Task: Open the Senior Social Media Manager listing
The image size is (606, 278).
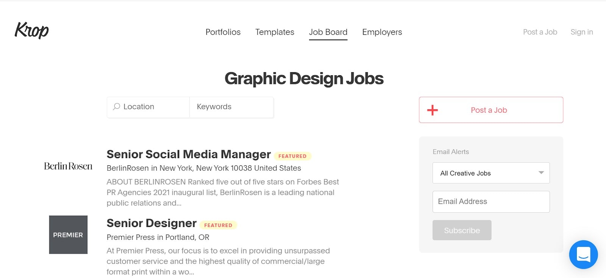Action: point(189,154)
